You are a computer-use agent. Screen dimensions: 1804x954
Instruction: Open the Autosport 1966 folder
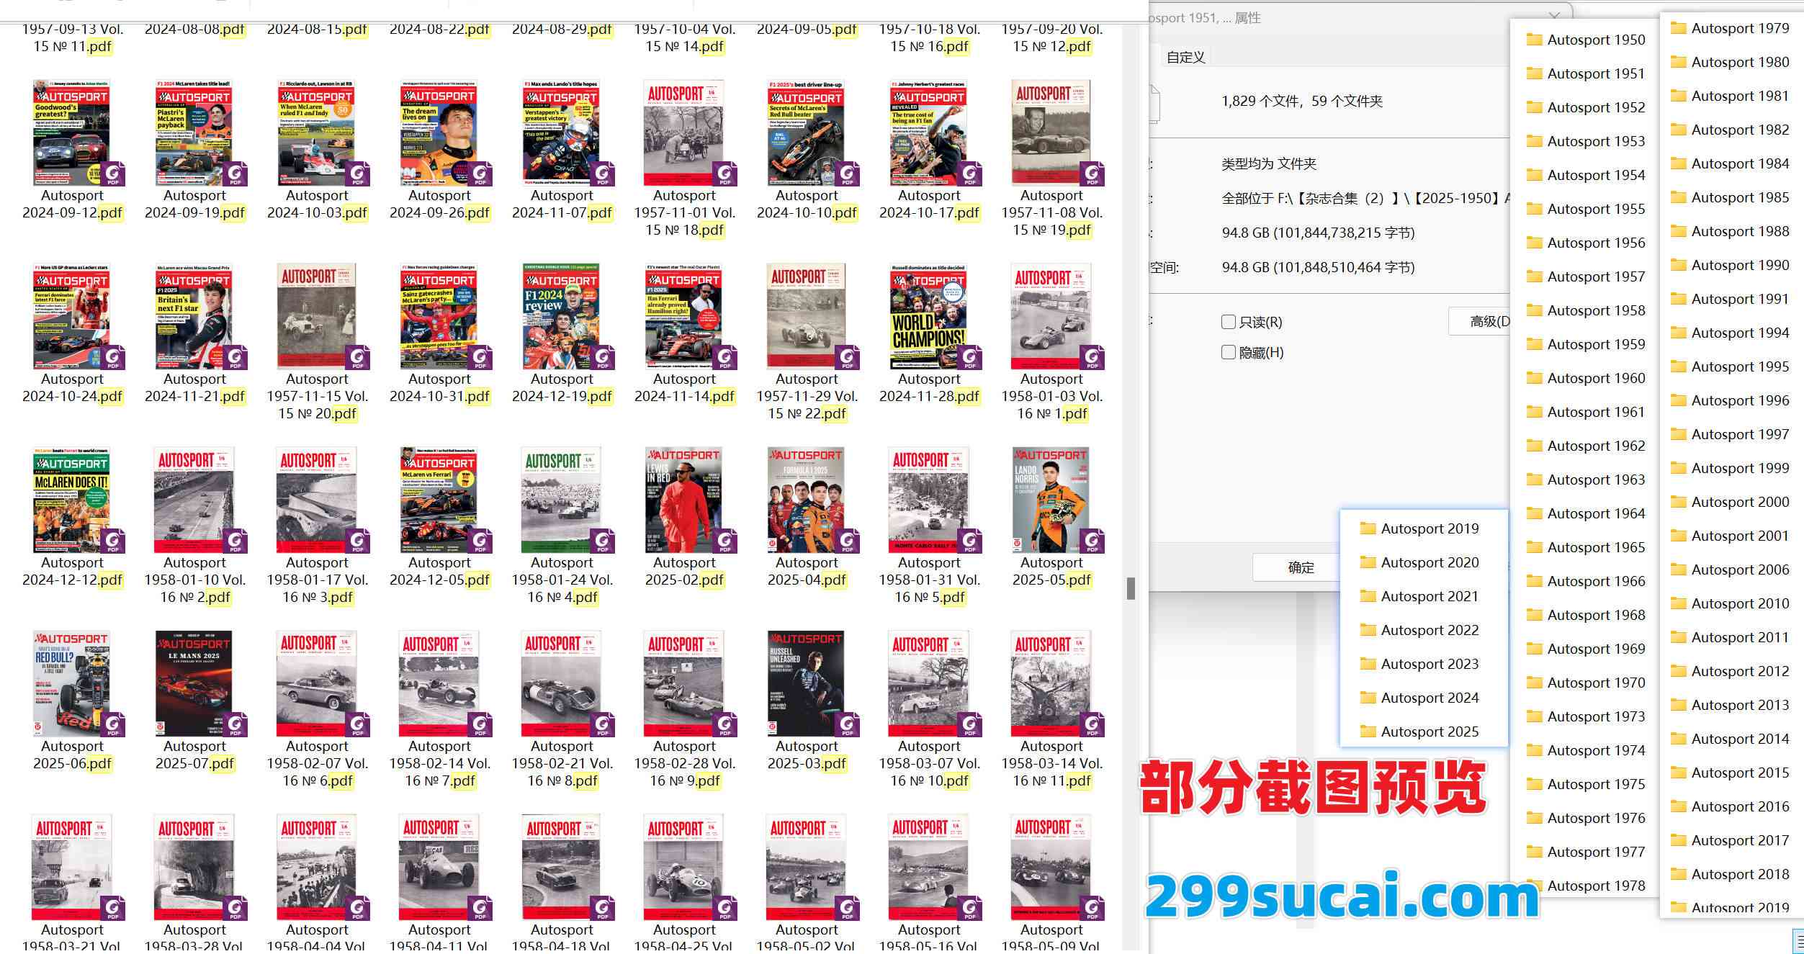pyautogui.click(x=1595, y=581)
